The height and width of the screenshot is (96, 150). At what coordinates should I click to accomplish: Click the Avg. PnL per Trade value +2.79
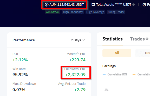point(80,90)
